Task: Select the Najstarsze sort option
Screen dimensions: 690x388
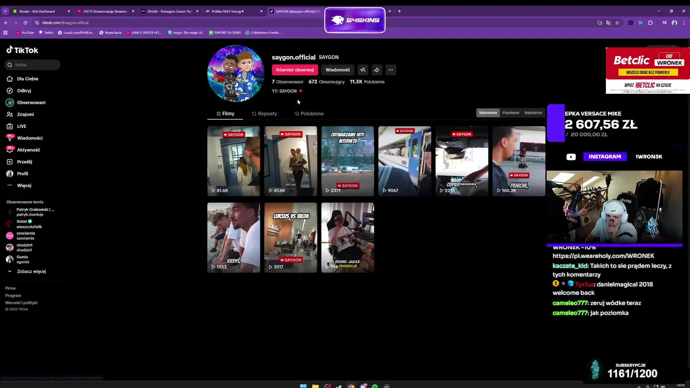Action: coord(533,113)
